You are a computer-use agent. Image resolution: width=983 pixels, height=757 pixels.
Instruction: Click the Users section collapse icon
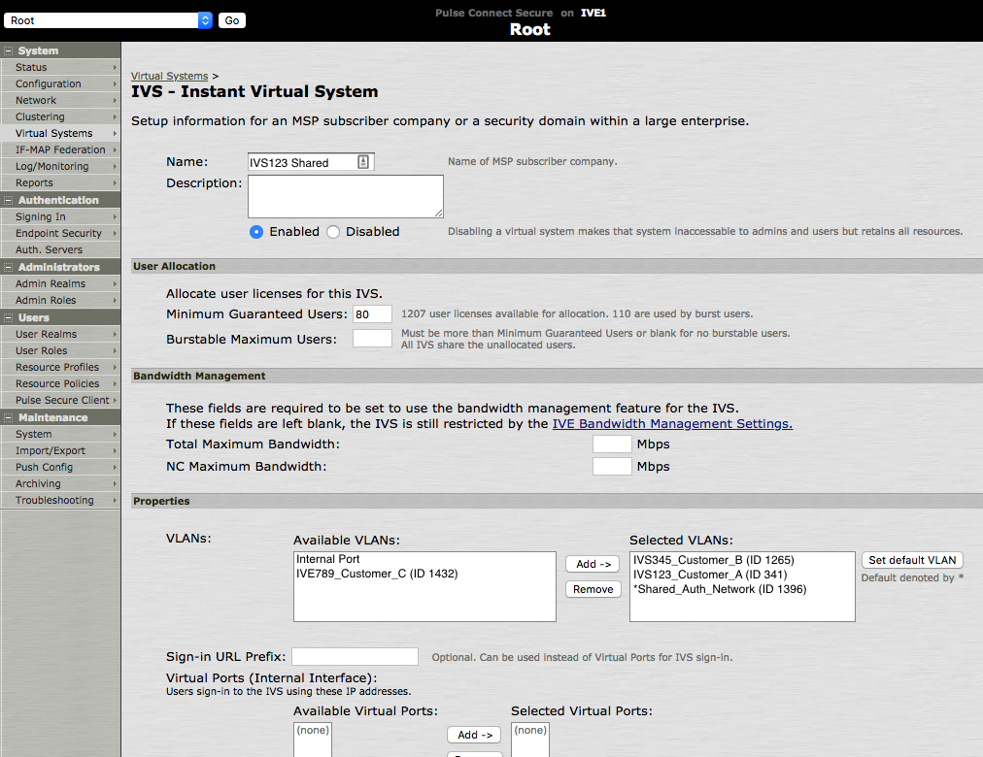pyautogui.click(x=9, y=317)
